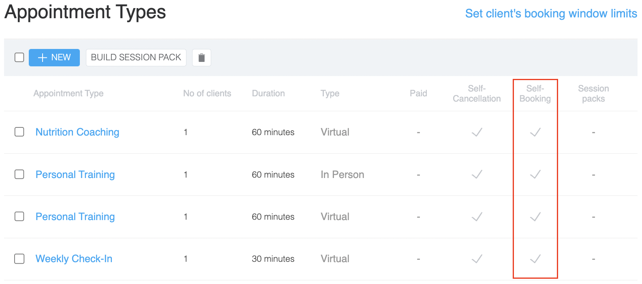
Task: Open the Weekly Check-In appointment type
Action: click(x=74, y=259)
